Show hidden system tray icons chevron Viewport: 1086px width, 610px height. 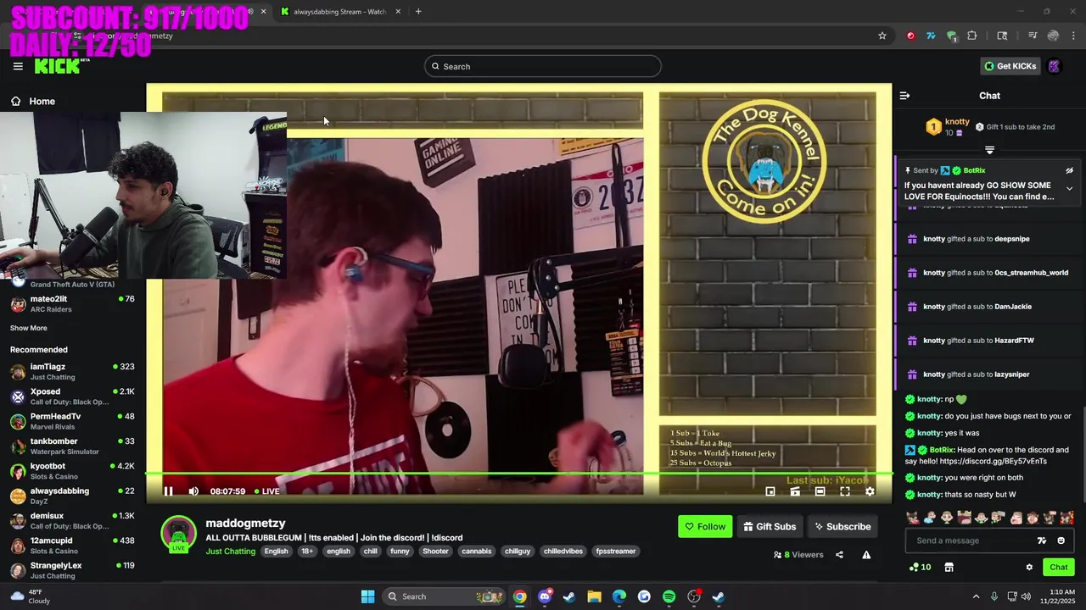976,596
